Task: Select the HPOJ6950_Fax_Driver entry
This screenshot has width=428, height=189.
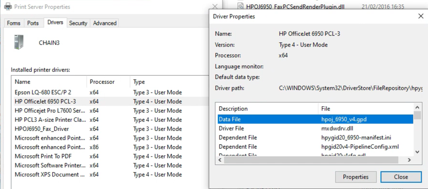Action: [x=42, y=129]
